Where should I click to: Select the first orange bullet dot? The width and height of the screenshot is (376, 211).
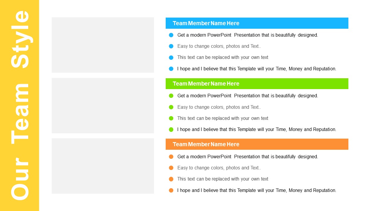171,156
